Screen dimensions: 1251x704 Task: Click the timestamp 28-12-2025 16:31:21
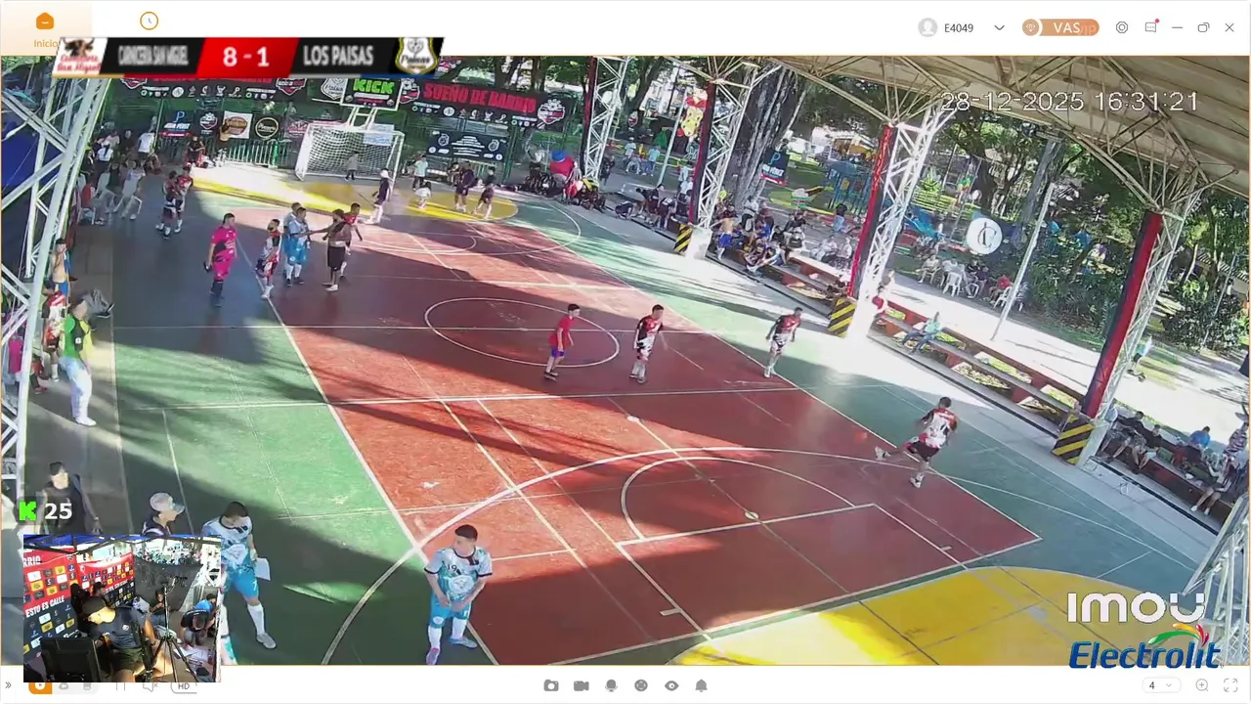(x=1069, y=102)
